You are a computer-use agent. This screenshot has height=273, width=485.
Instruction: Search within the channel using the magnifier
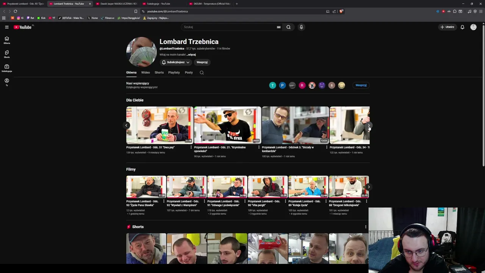[x=202, y=72]
